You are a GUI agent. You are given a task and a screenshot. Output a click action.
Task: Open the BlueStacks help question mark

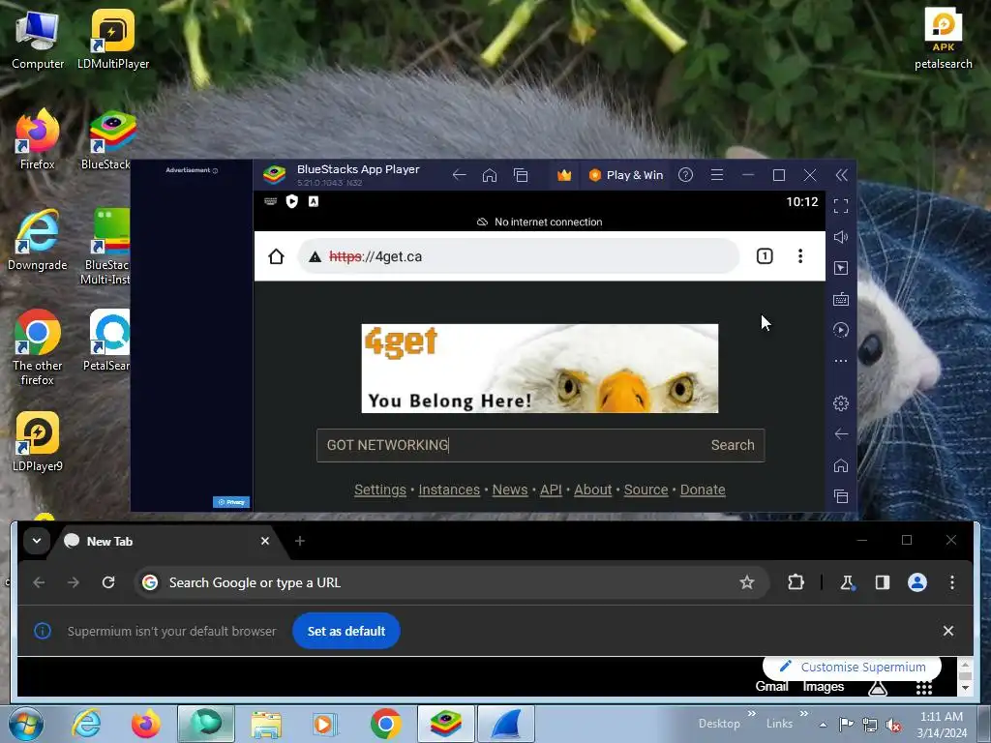coord(686,175)
